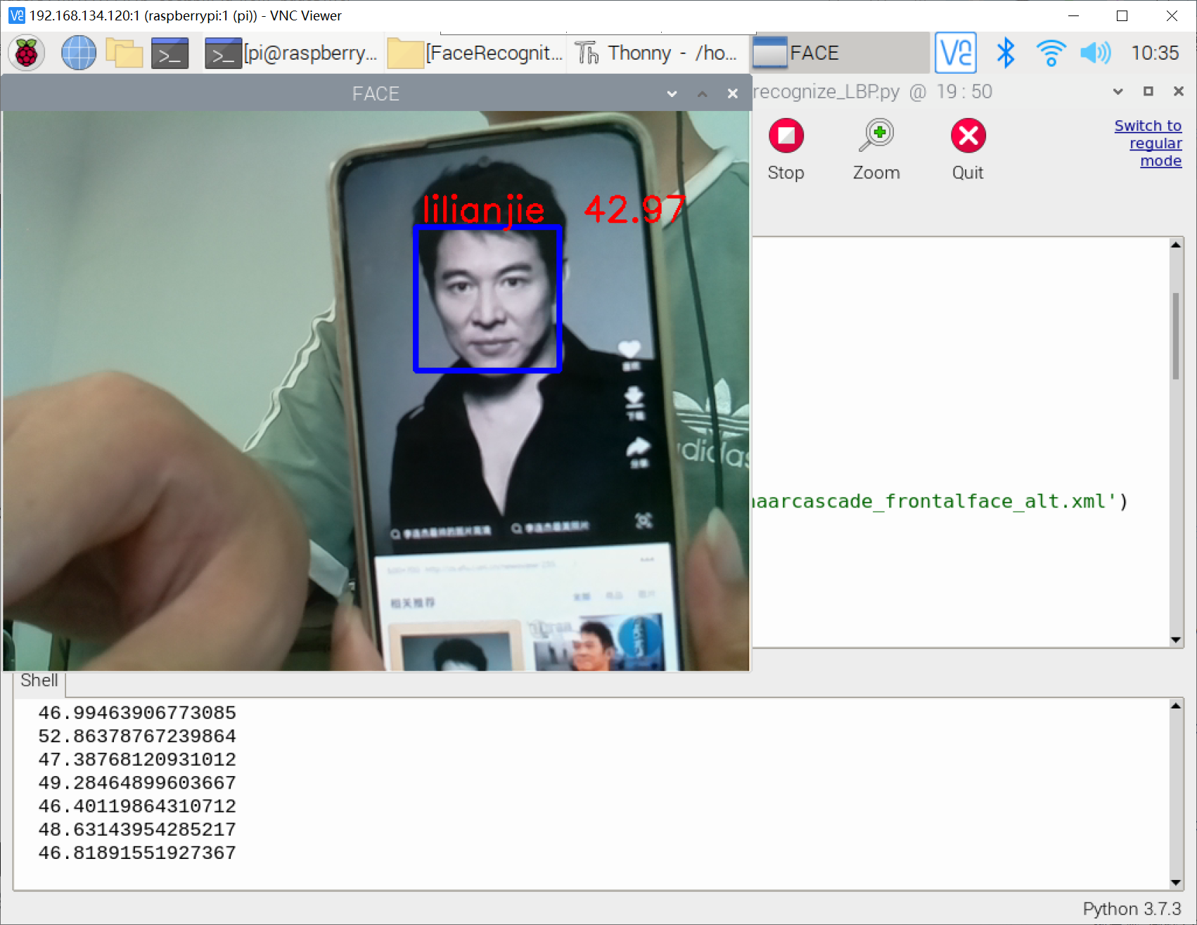The height and width of the screenshot is (925, 1197).
Task: Maximize the VNC Viewer window
Action: (1122, 15)
